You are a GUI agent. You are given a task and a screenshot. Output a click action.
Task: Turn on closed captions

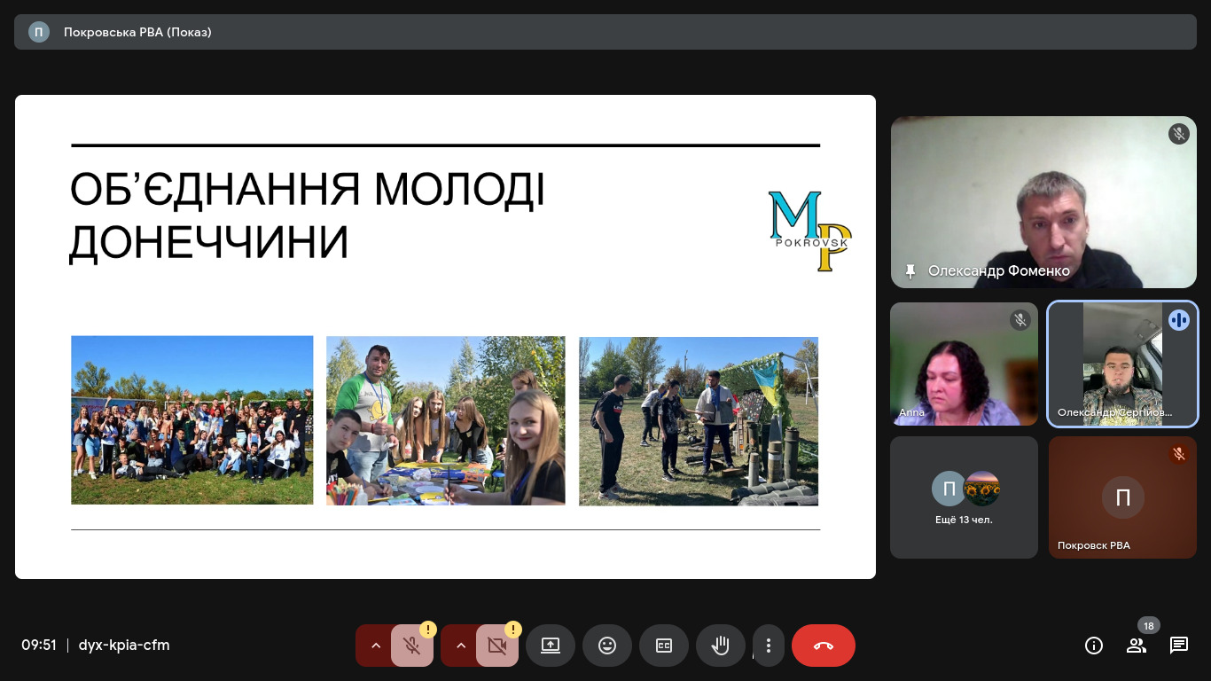(664, 646)
